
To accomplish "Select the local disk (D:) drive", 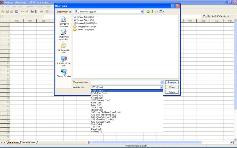I will 84,20.
